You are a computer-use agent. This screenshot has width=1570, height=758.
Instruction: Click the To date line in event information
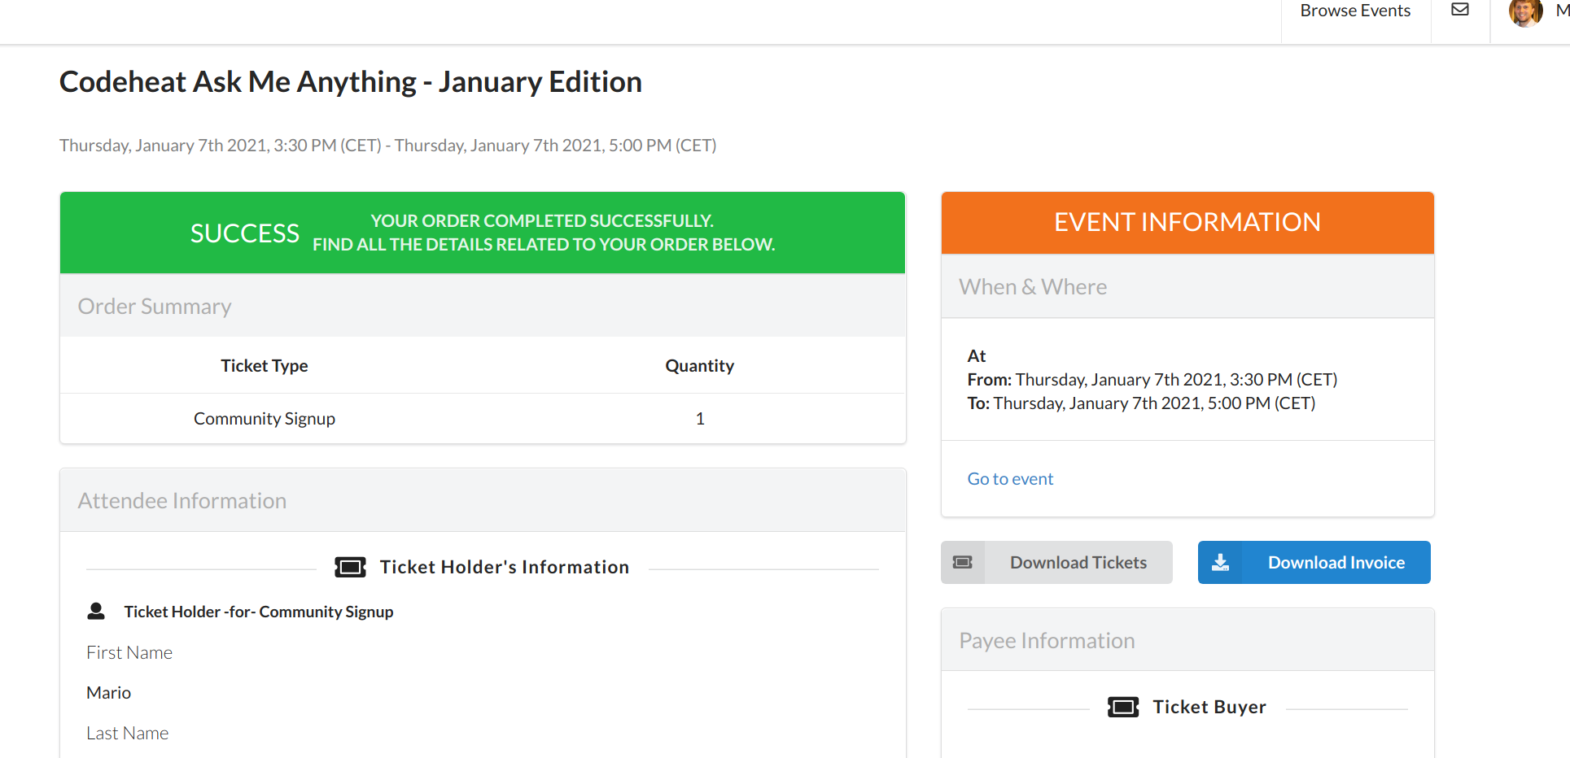1141,403
